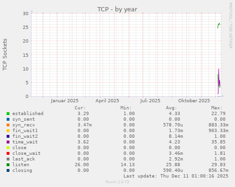Click established max value 22.79
Screen dimensions: 235x187
click(218, 114)
